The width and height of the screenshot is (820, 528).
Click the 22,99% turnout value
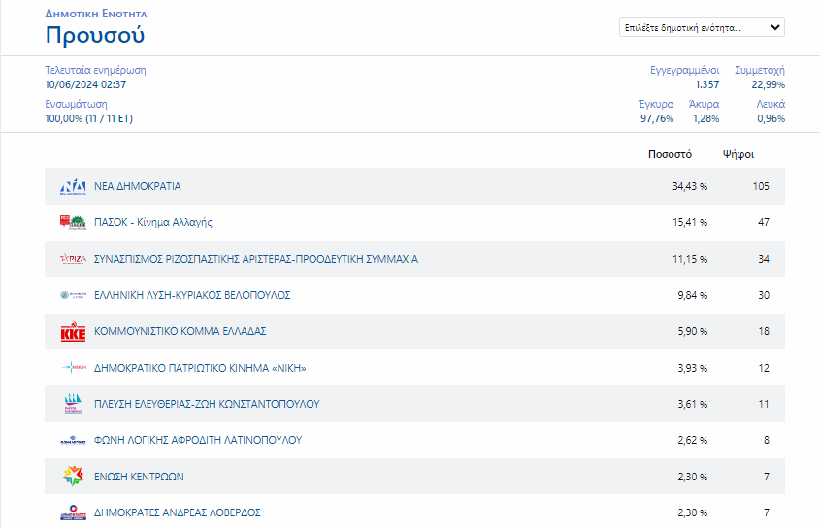pos(769,84)
